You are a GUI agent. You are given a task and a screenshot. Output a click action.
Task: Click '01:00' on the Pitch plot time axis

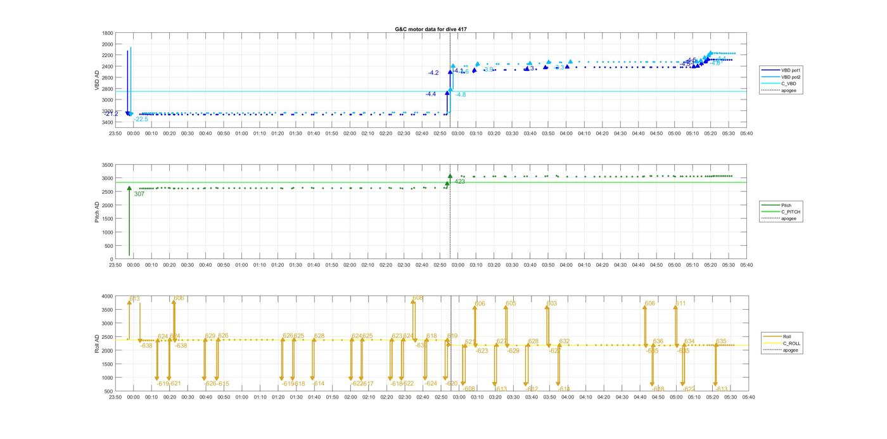[241, 265]
